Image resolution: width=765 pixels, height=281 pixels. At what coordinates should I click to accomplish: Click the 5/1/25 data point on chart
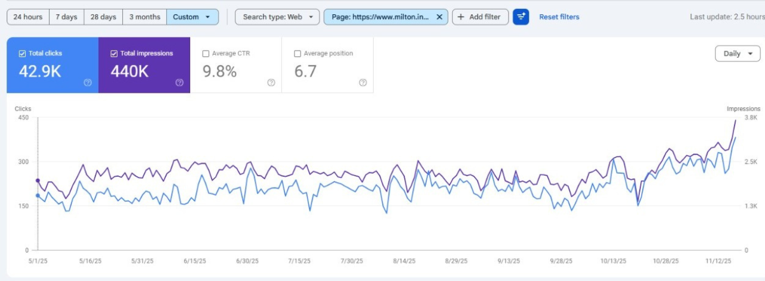(x=38, y=180)
